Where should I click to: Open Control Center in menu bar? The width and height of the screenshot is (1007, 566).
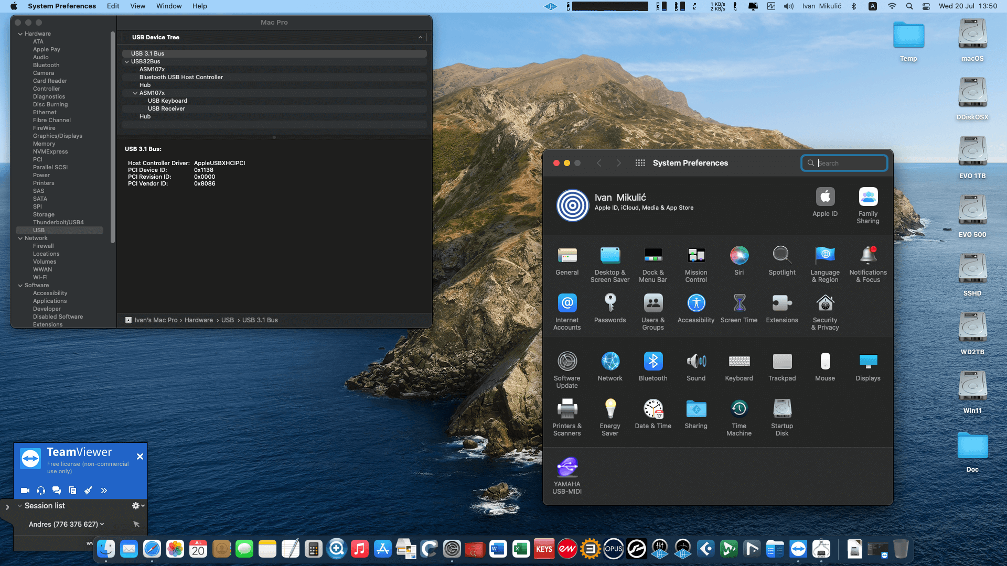point(926,6)
